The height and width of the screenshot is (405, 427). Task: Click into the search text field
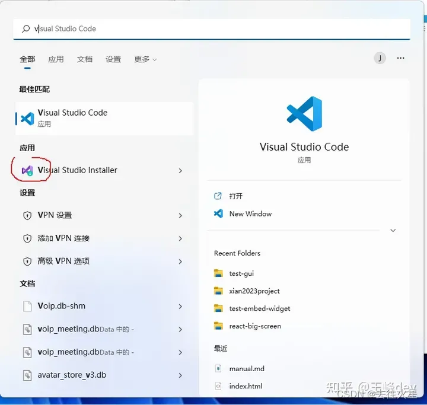tap(212, 29)
